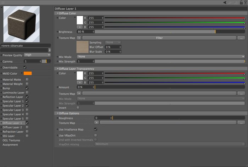Click the Brightness slider
This screenshot has width=248, height=167.
(x=170, y=32)
